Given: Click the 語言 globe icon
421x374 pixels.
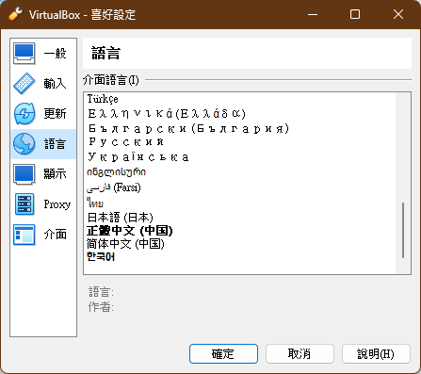Looking at the screenshot, I should pos(24,144).
